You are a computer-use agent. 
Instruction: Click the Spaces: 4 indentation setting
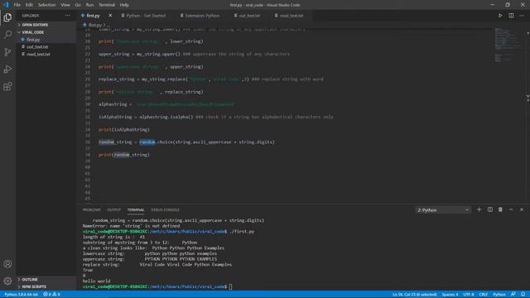pos(450,295)
